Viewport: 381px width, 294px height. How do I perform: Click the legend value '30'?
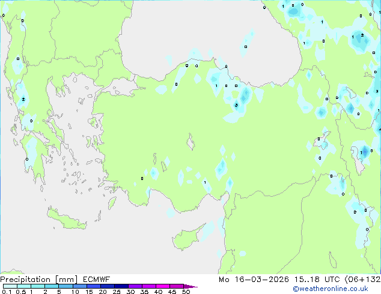tap(130, 292)
